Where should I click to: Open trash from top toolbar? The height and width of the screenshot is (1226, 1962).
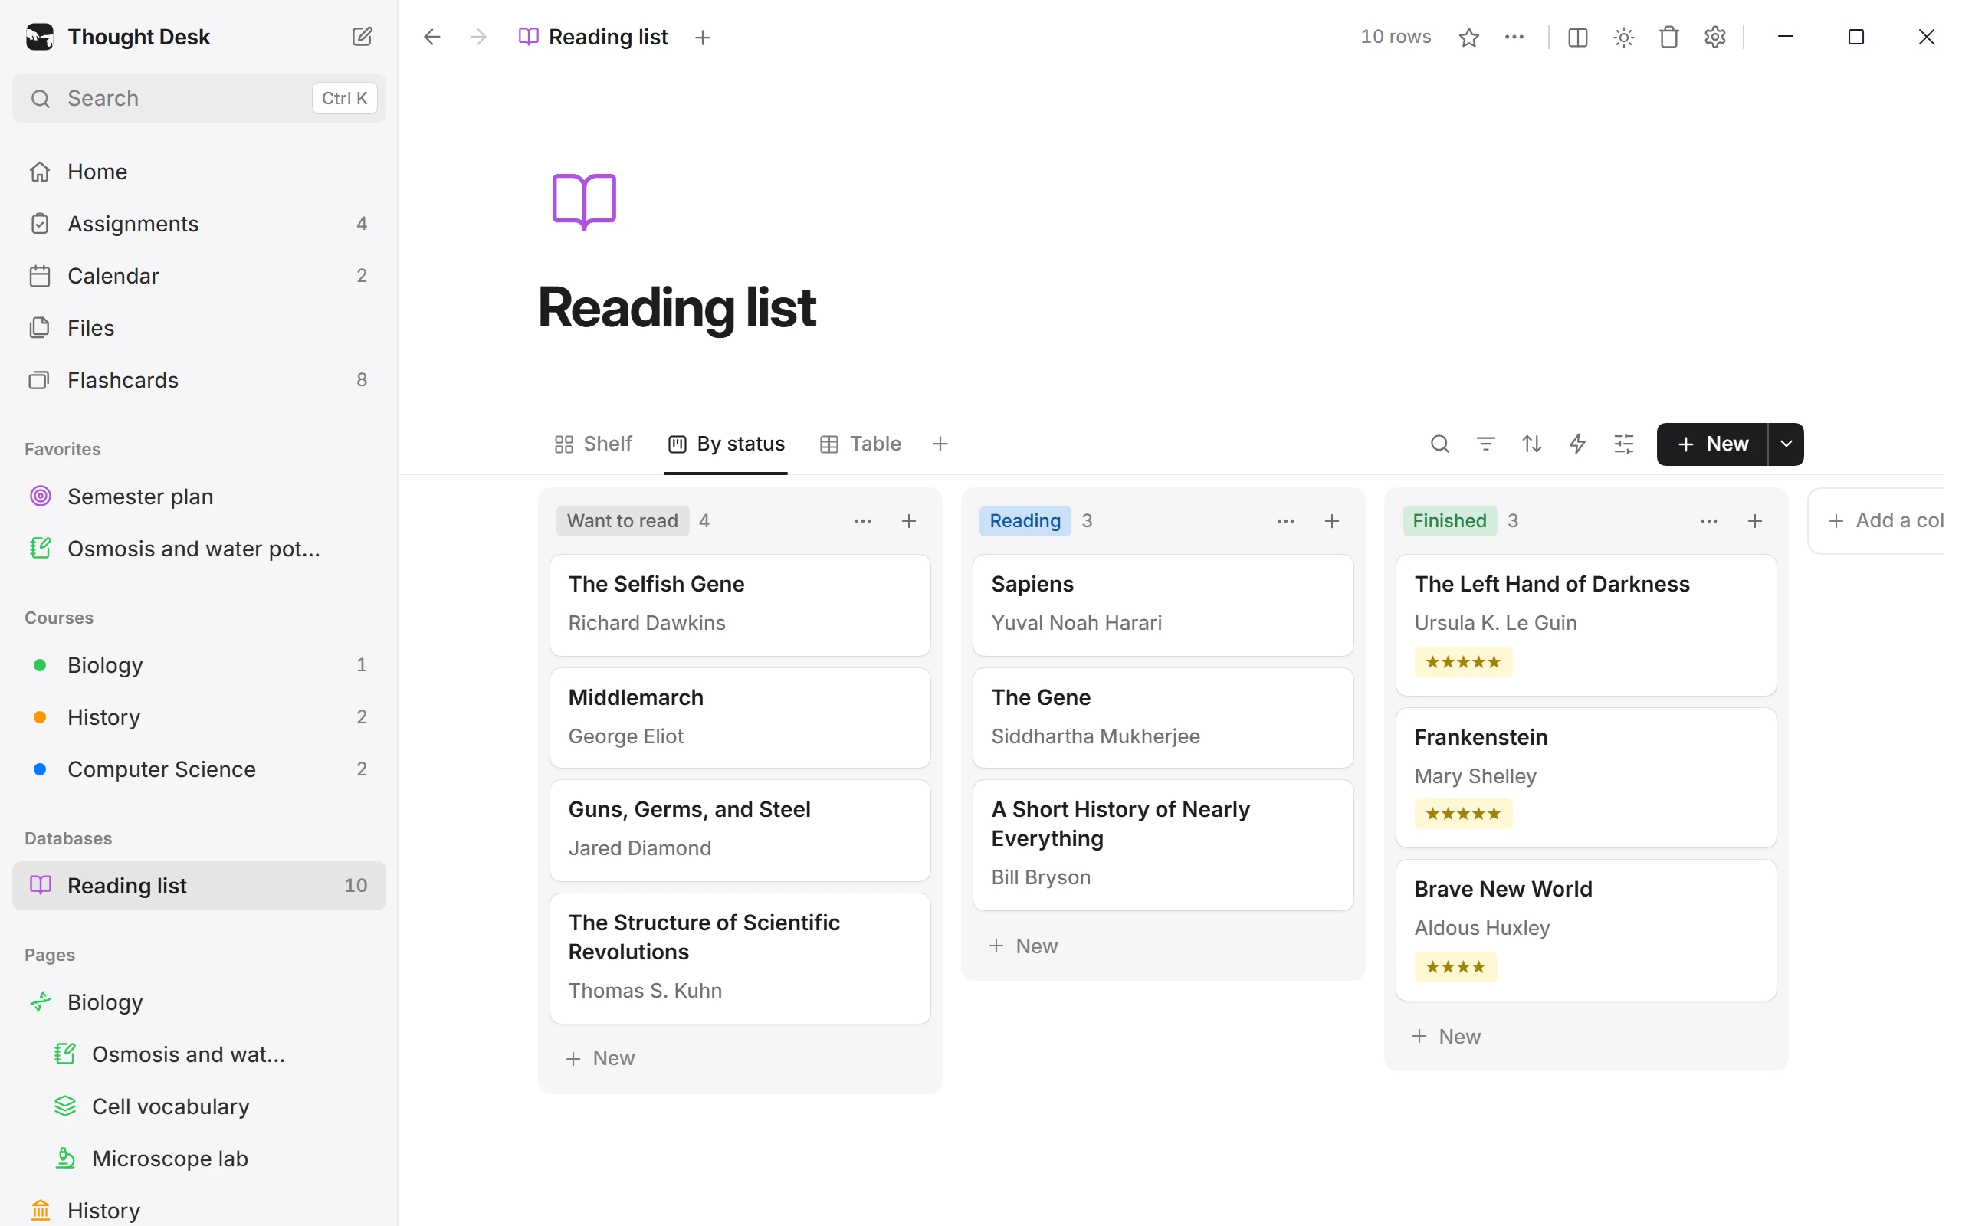(x=1669, y=37)
